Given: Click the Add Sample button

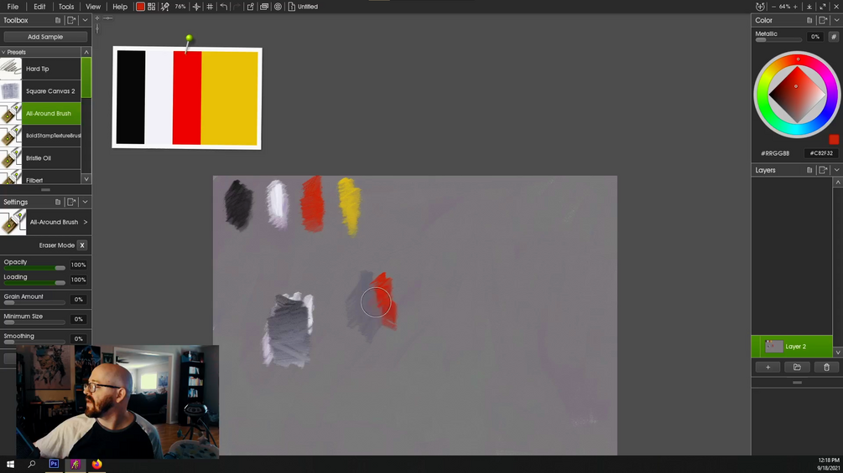Looking at the screenshot, I should [45, 37].
